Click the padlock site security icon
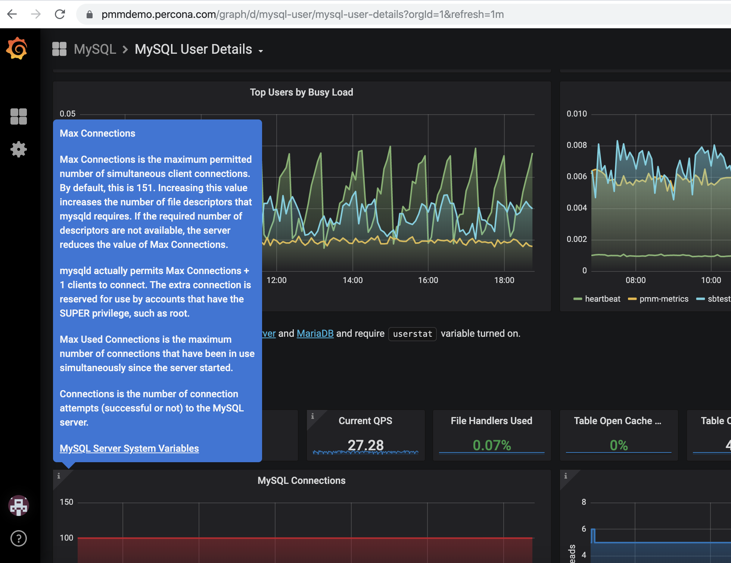Image resolution: width=731 pixels, height=563 pixels. pyautogui.click(x=89, y=14)
